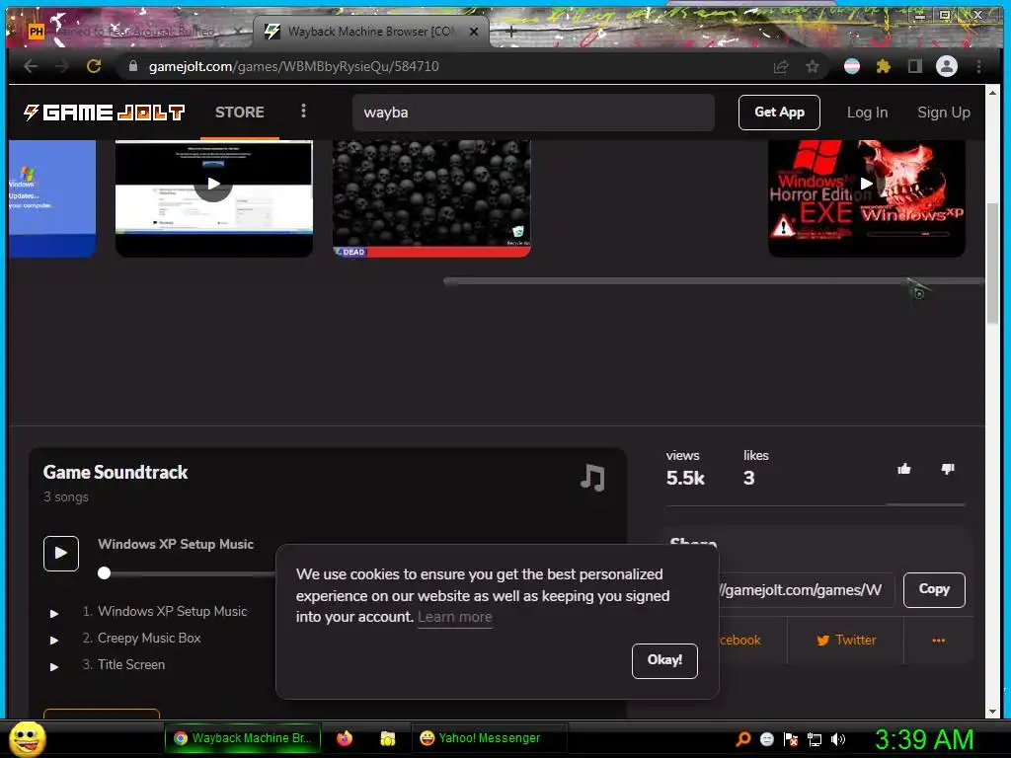Click the page vertical scrollbar thumb
1011x758 pixels.
992,263
